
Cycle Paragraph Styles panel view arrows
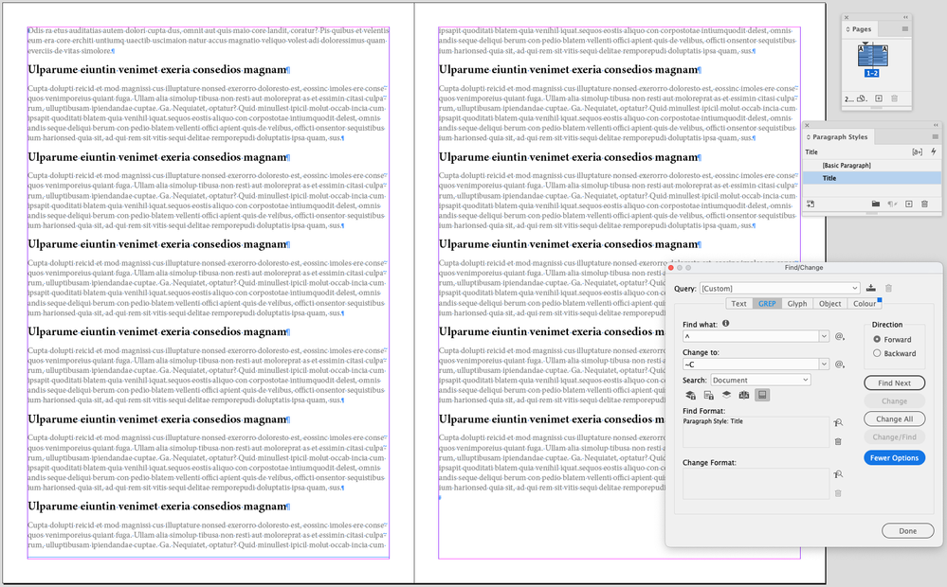(x=809, y=137)
